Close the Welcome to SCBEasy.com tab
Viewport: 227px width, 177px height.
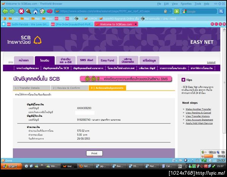(136, 24)
